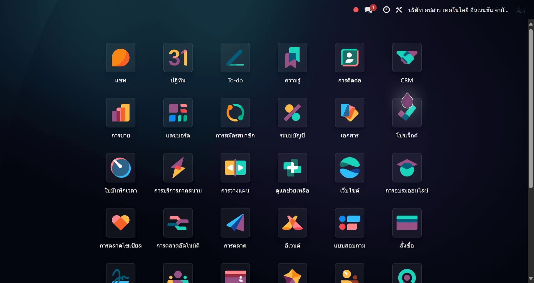The width and height of the screenshot is (534, 283).
Task: Open the conversations message notification icon
Action: coord(369,10)
